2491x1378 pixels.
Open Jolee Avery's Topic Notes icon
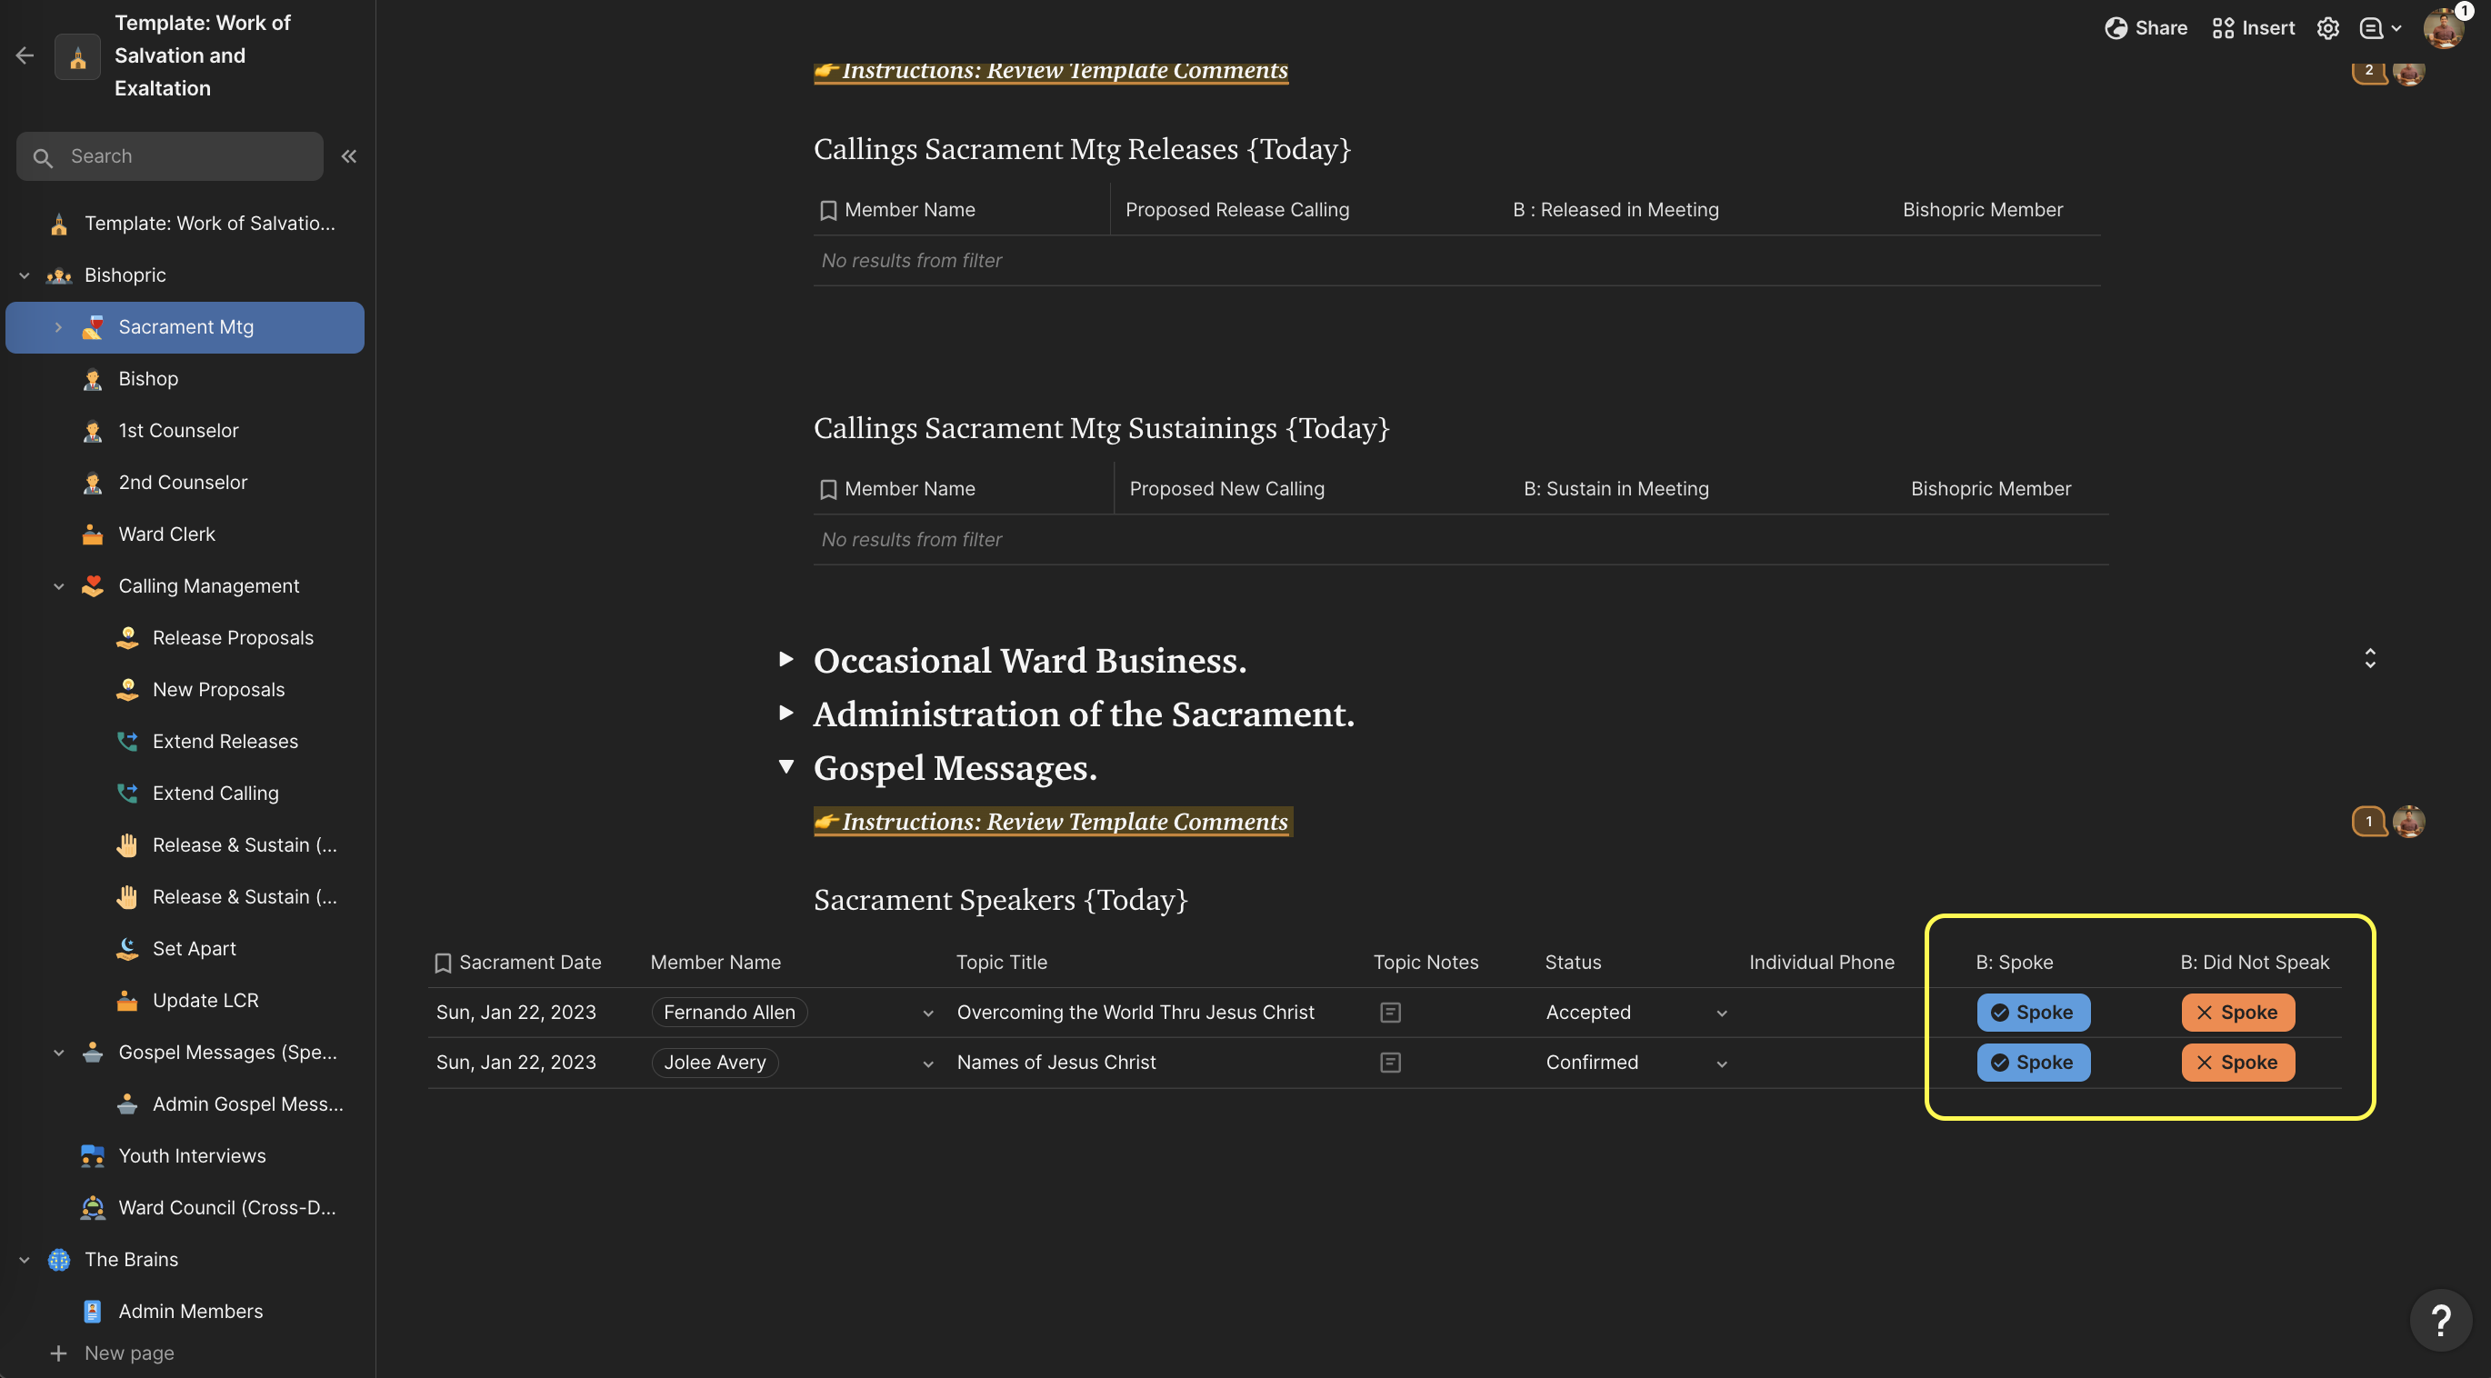click(1389, 1063)
